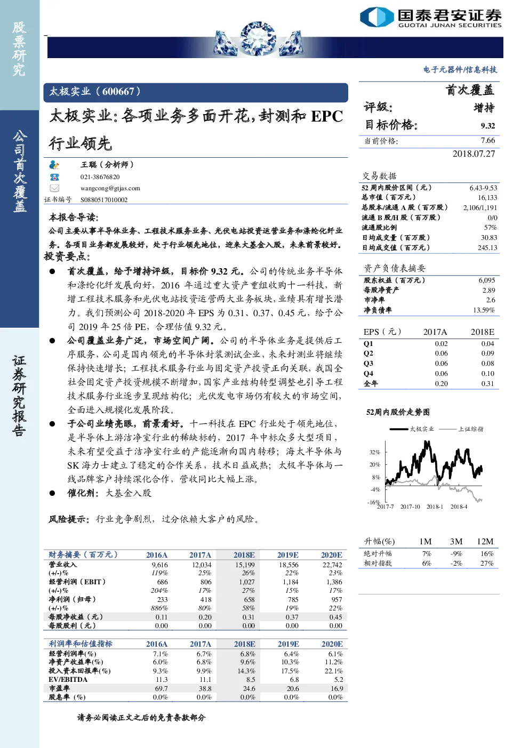Click the envelope email icon
The height and width of the screenshot is (748, 529).
(54, 188)
